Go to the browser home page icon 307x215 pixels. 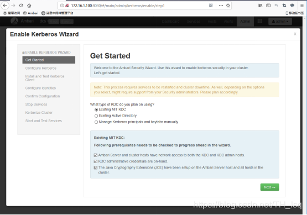(x=29, y=6)
